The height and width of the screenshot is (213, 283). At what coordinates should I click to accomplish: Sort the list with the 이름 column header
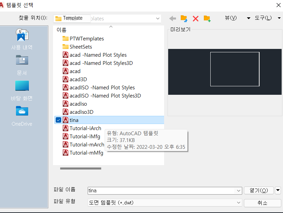(x=61, y=30)
